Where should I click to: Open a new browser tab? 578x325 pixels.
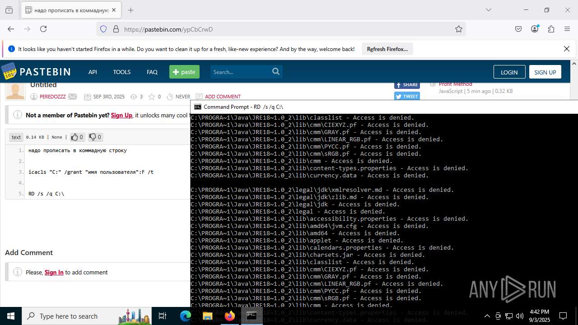[131, 10]
